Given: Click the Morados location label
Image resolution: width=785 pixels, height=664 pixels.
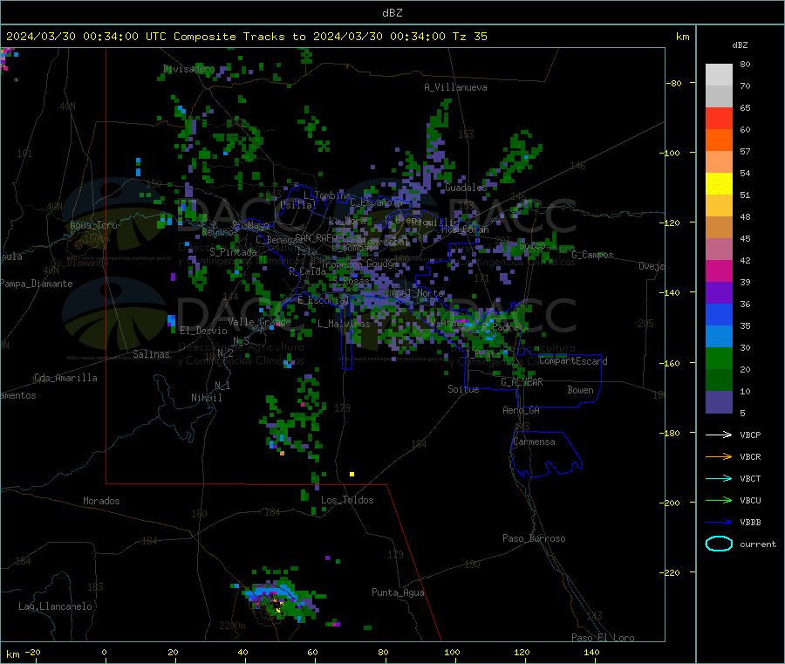Looking at the screenshot, I should [x=101, y=501].
